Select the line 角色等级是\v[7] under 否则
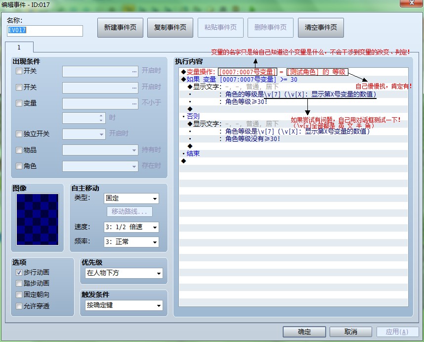 tap(294, 131)
